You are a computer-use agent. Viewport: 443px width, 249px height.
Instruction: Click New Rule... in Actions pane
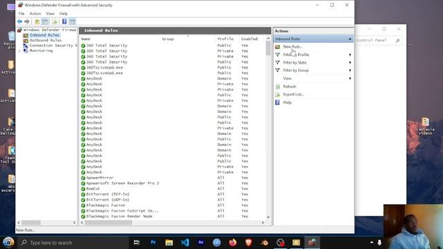[x=293, y=46]
